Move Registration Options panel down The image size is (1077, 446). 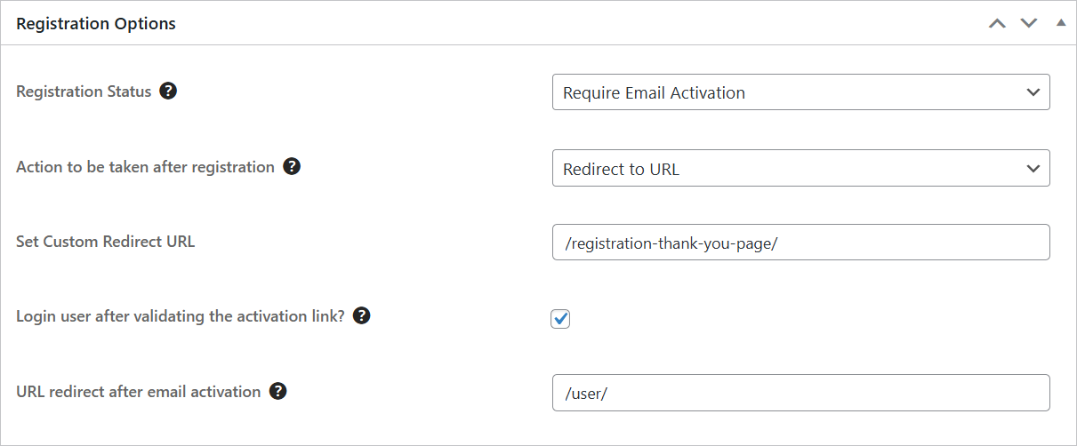pyautogui.click(x=1029, y=23)
